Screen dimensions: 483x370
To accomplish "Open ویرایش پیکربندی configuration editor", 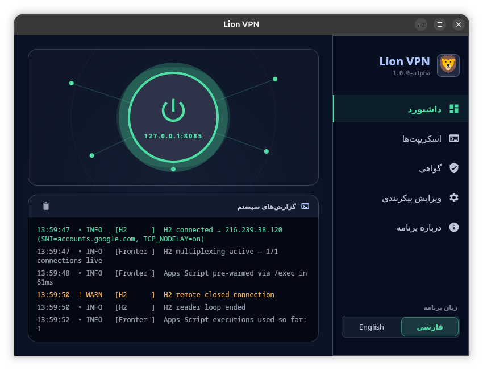I will pos(401,198).
